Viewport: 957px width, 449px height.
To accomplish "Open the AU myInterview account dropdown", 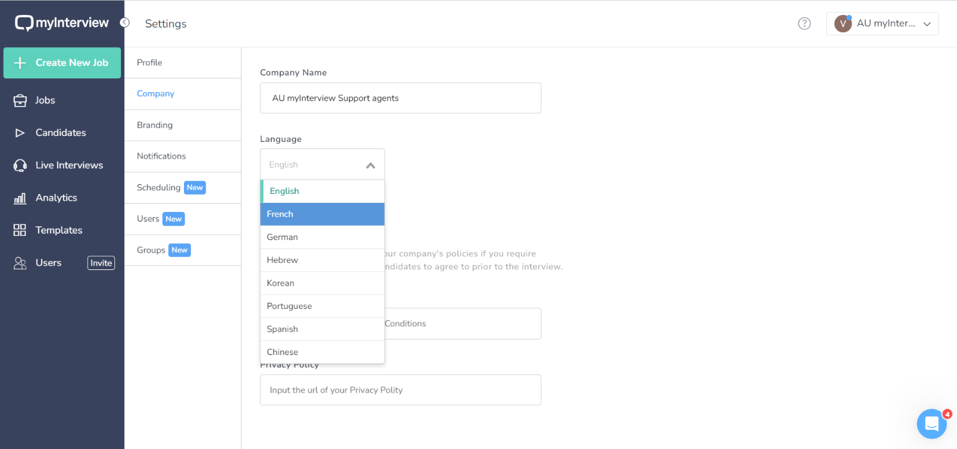I will click(882, 24).
